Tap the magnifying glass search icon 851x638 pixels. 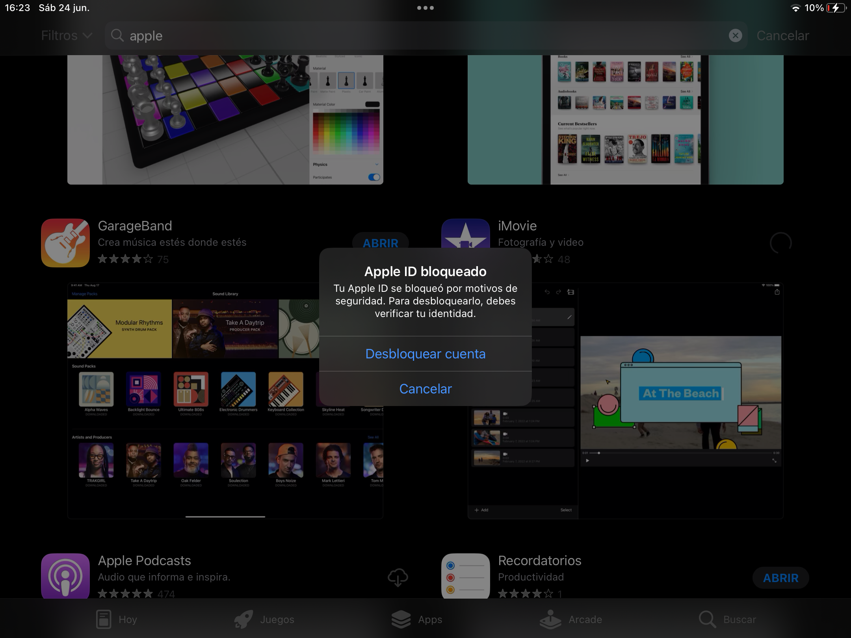(x=117, y=35)
